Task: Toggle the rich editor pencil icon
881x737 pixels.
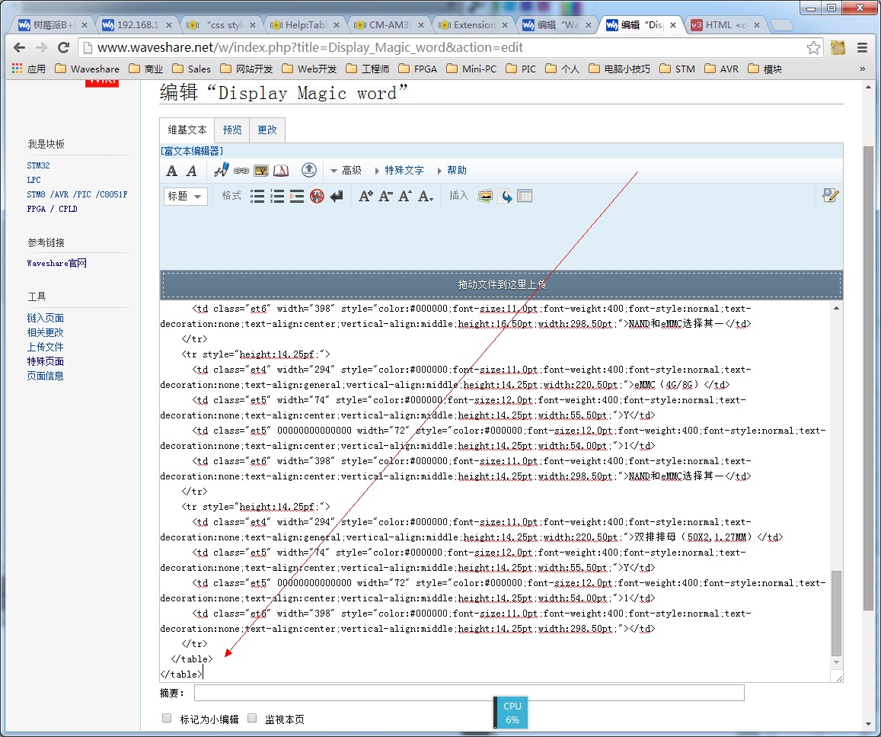Action: tap(830, 195)
